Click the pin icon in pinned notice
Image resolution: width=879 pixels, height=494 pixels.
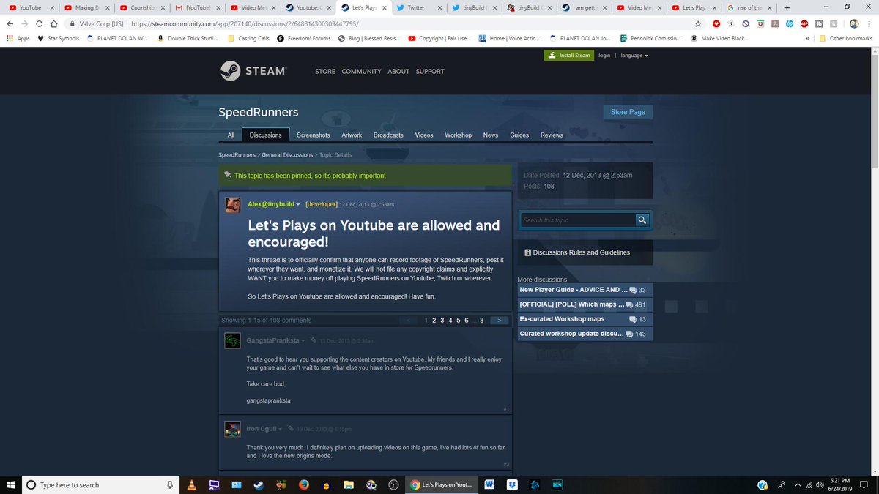tap(228, 175)
